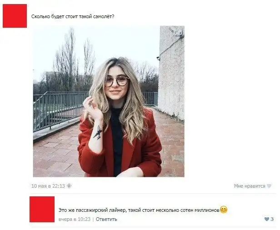Click the airplane tattoo in the photo
The width and height of the screenshot is (280, 230).
[98, 133]
